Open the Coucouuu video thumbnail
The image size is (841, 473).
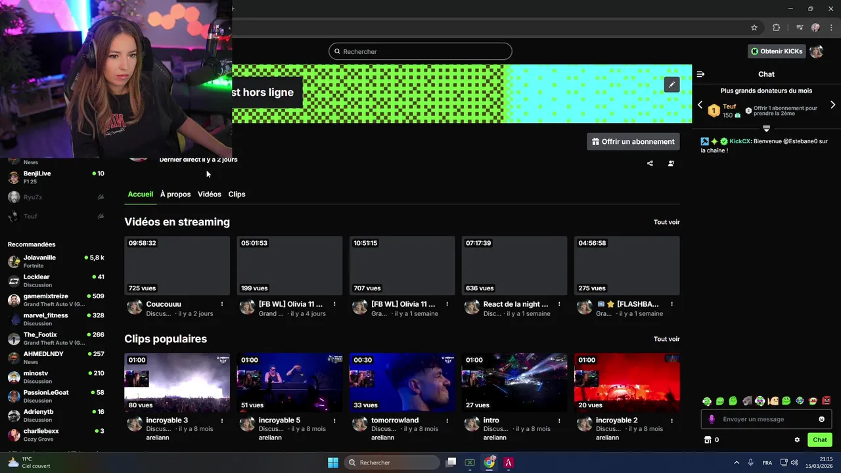(x=177, y=265)
